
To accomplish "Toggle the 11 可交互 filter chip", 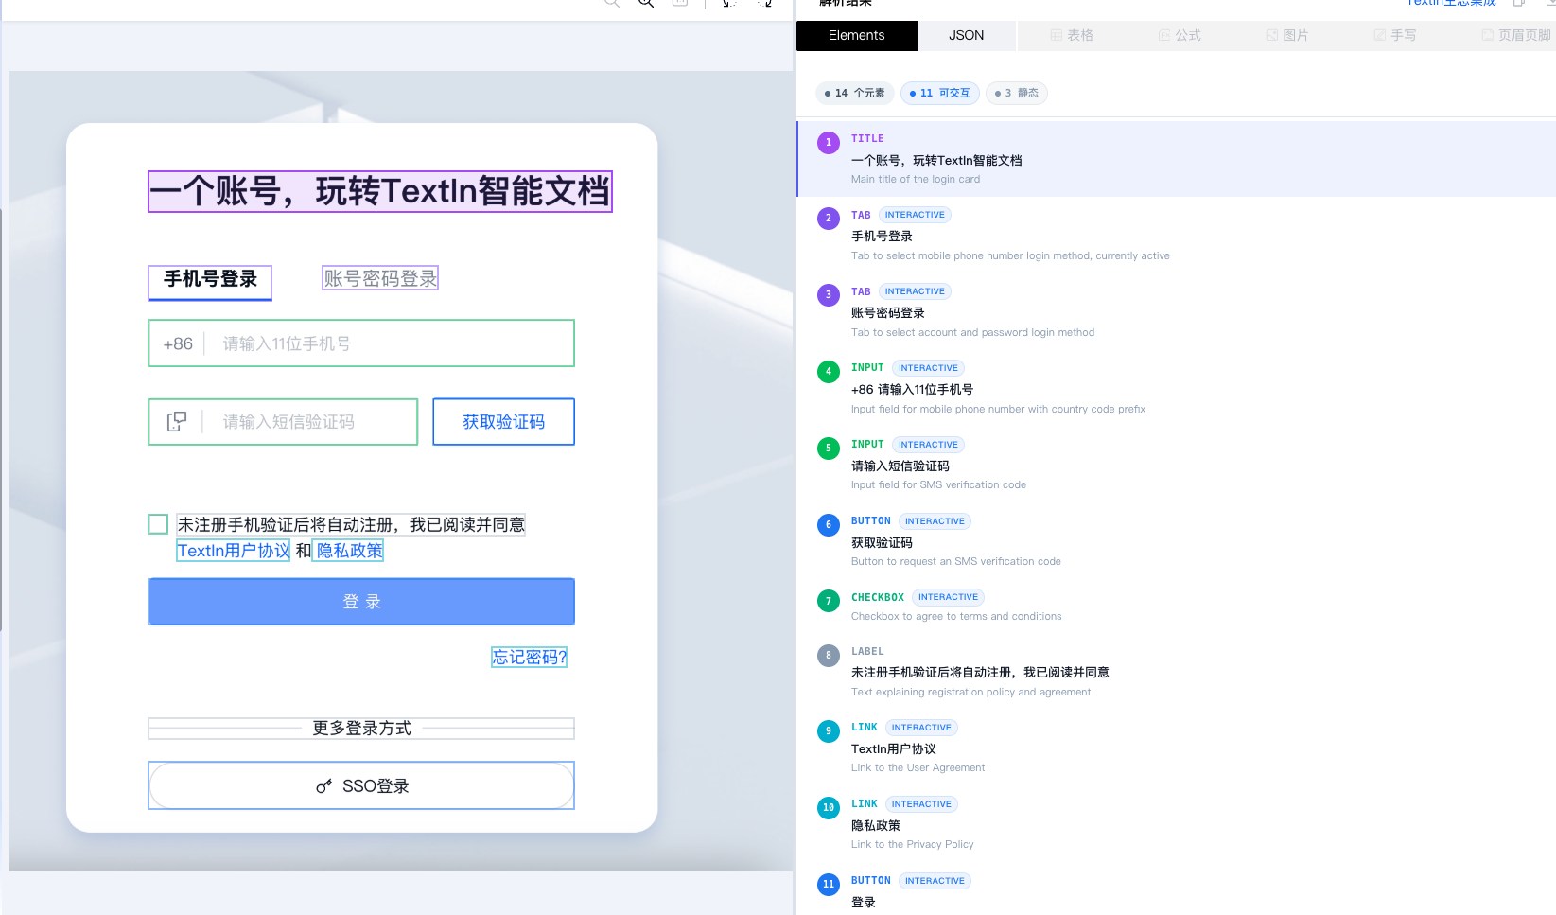I will click(x=940, y=93).
